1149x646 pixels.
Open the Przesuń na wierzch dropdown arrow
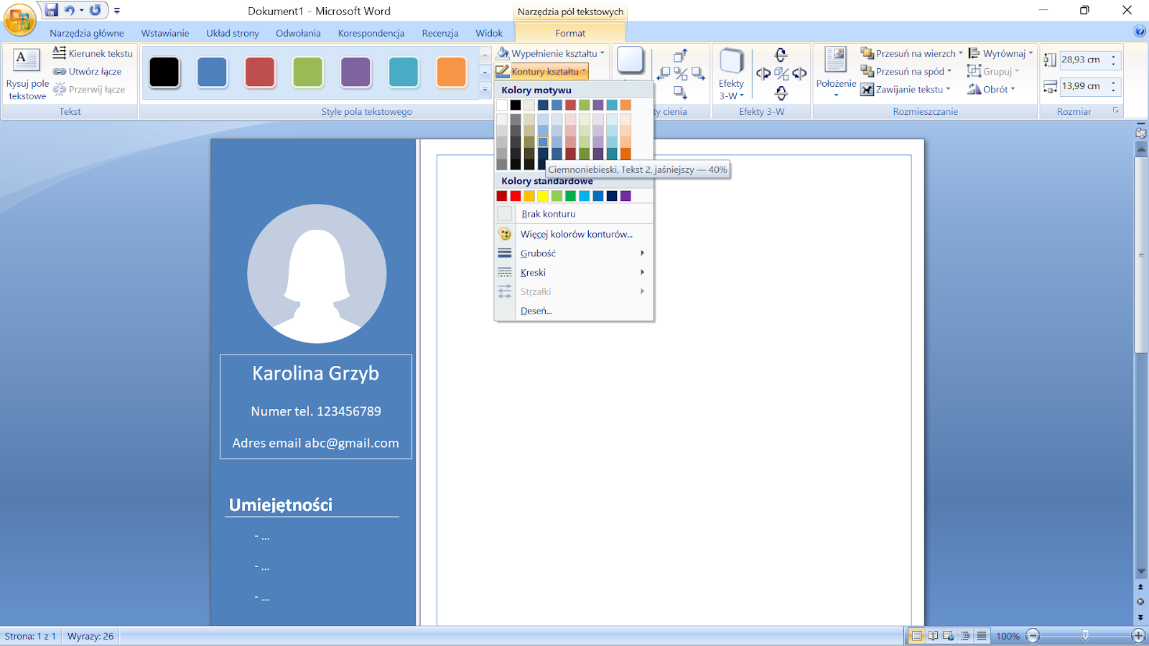(961, 53)
